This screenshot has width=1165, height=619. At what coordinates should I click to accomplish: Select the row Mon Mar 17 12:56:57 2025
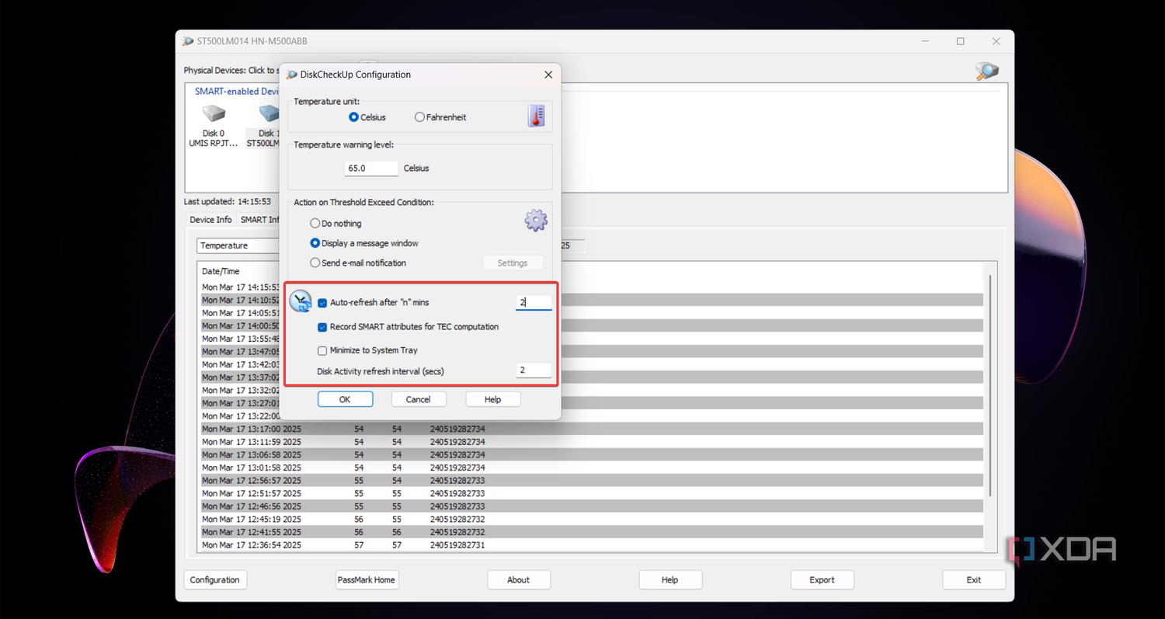(592, 480)
